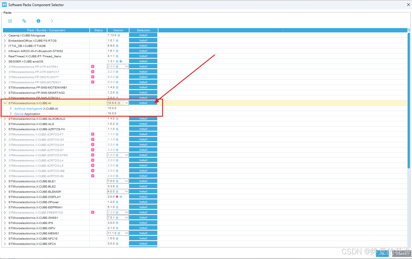Click download icon for X-CUBE-ALGOBUILD version 1.4.0
The image size is (412, 259).
117,119
